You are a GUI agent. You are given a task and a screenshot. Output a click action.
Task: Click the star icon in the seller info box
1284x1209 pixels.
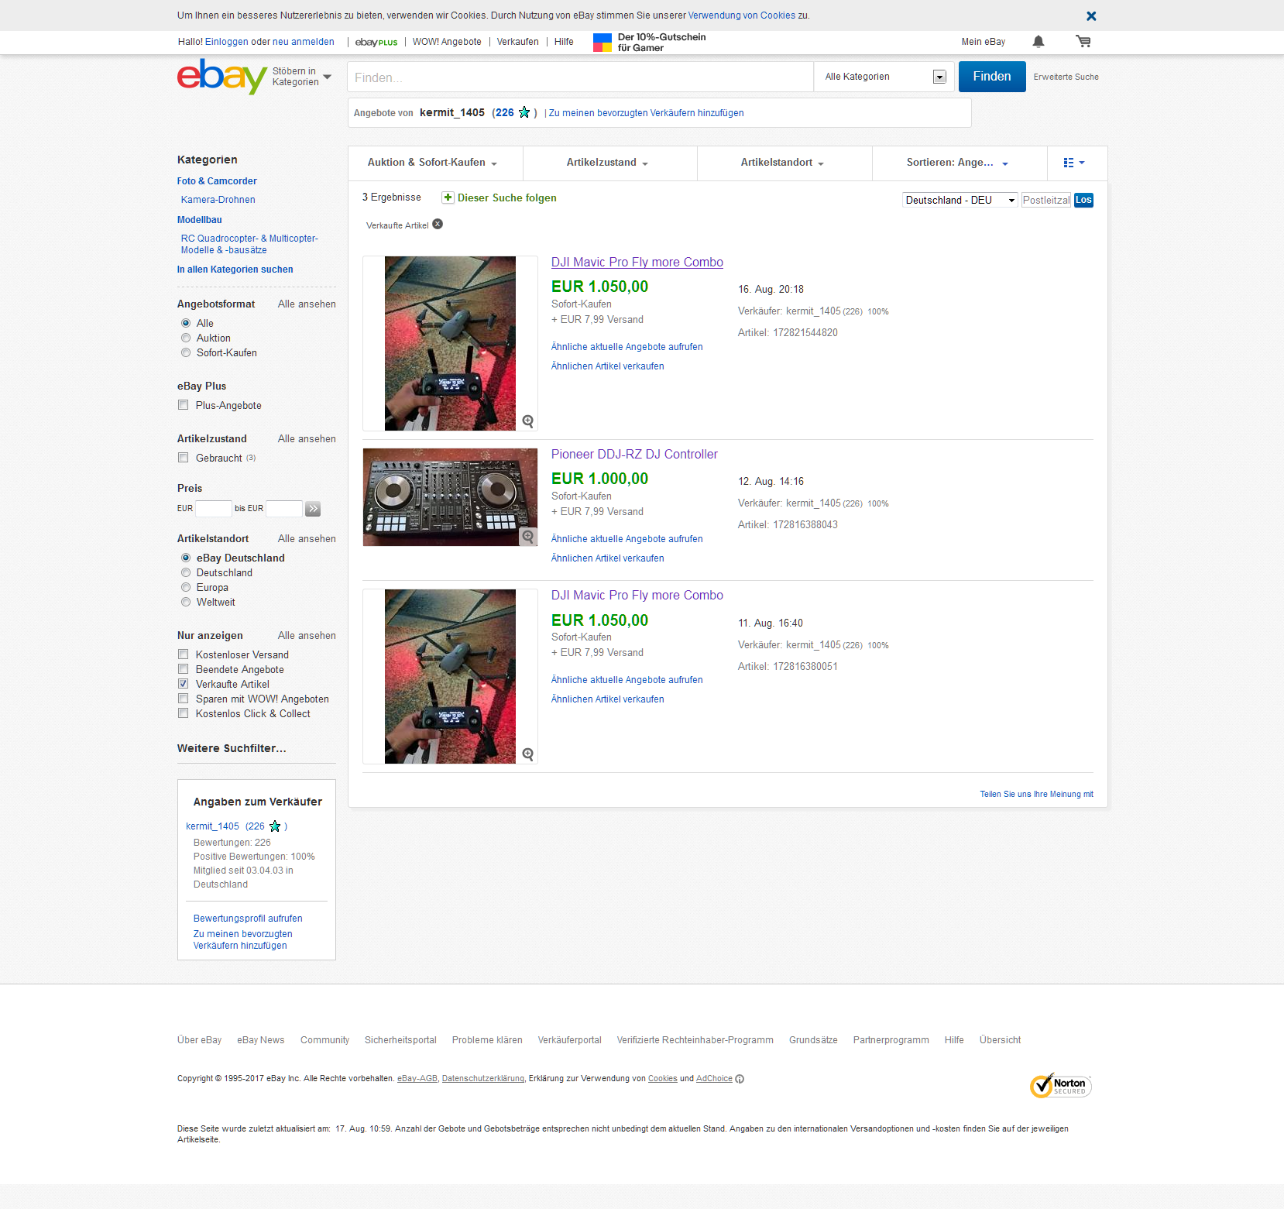(275, 826)
